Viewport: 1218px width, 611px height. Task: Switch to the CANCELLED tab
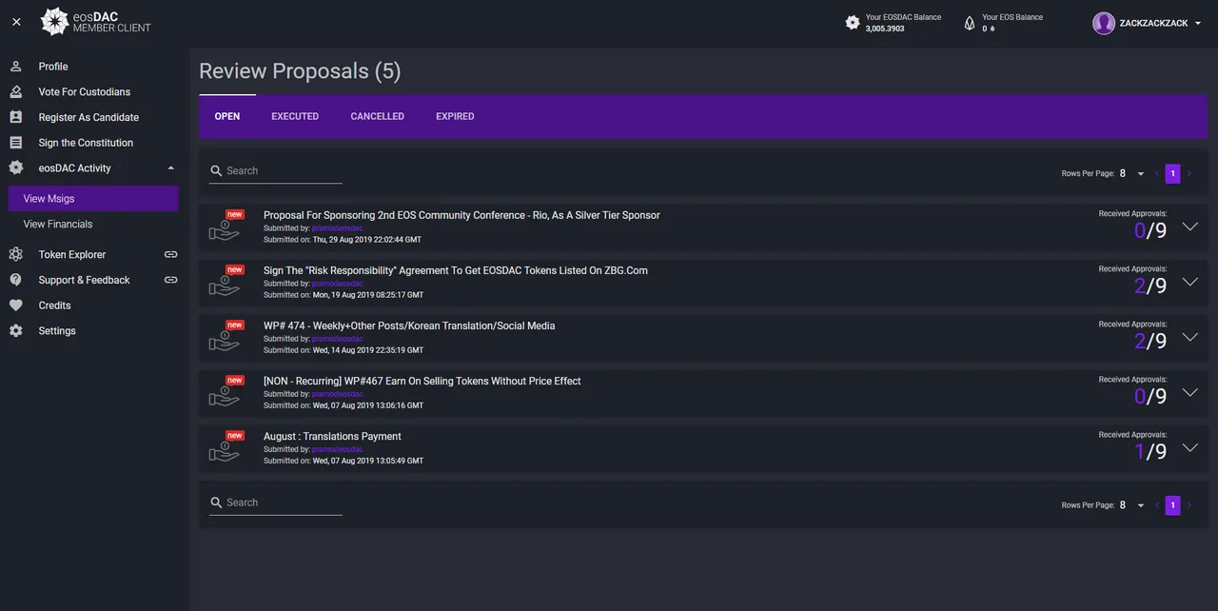pyautogui.click(x=378, y=116)
